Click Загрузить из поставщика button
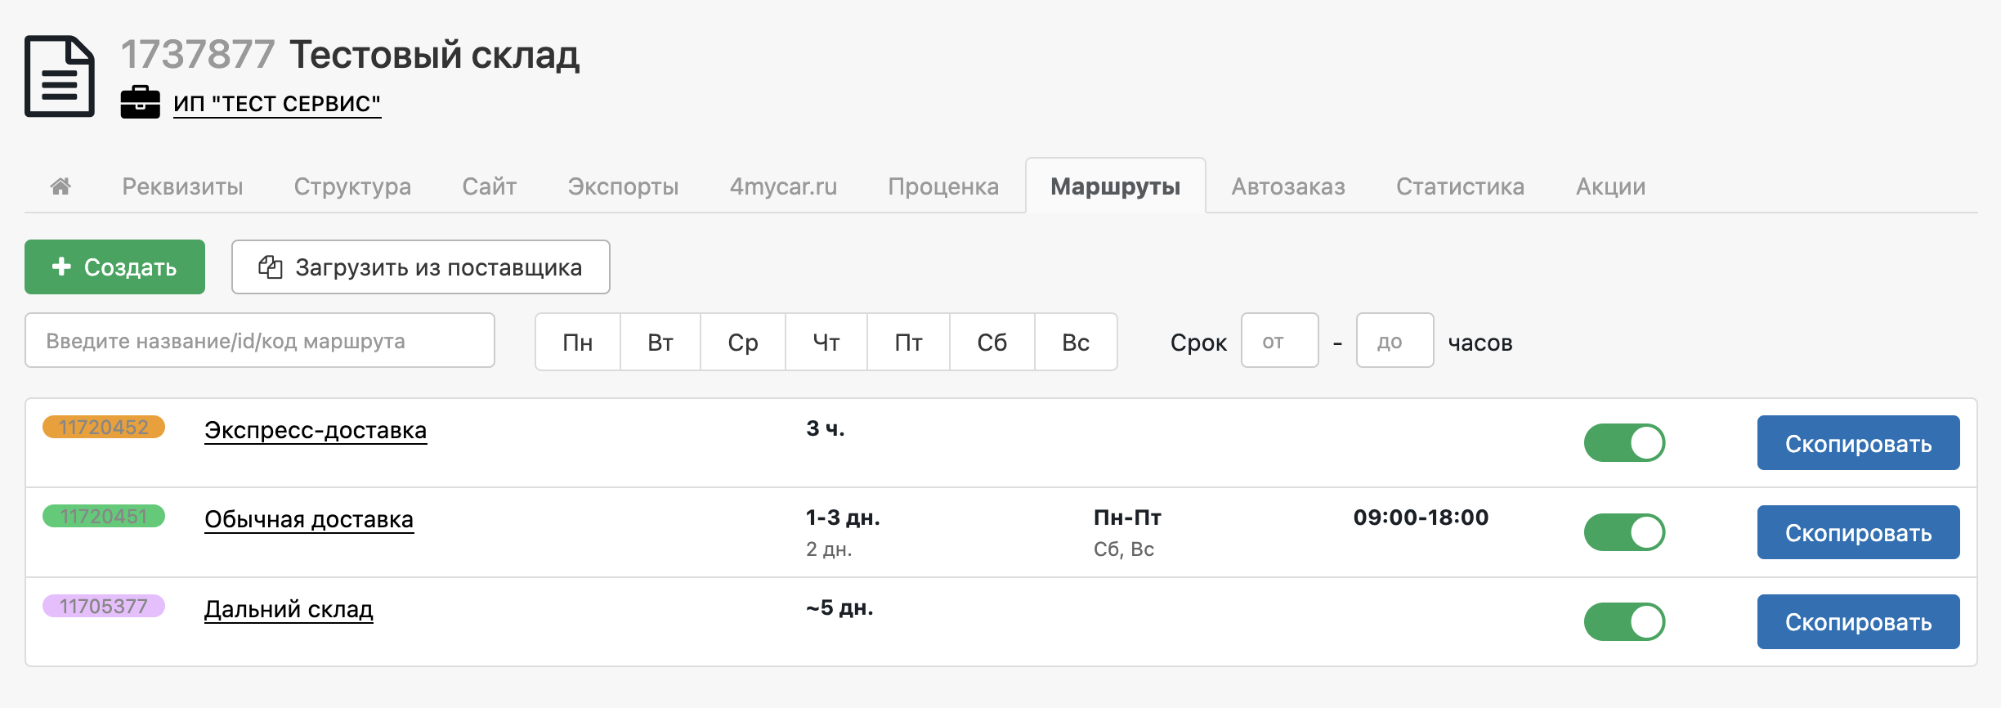The width and height of the screenshot is (2001, 708). 420,267
